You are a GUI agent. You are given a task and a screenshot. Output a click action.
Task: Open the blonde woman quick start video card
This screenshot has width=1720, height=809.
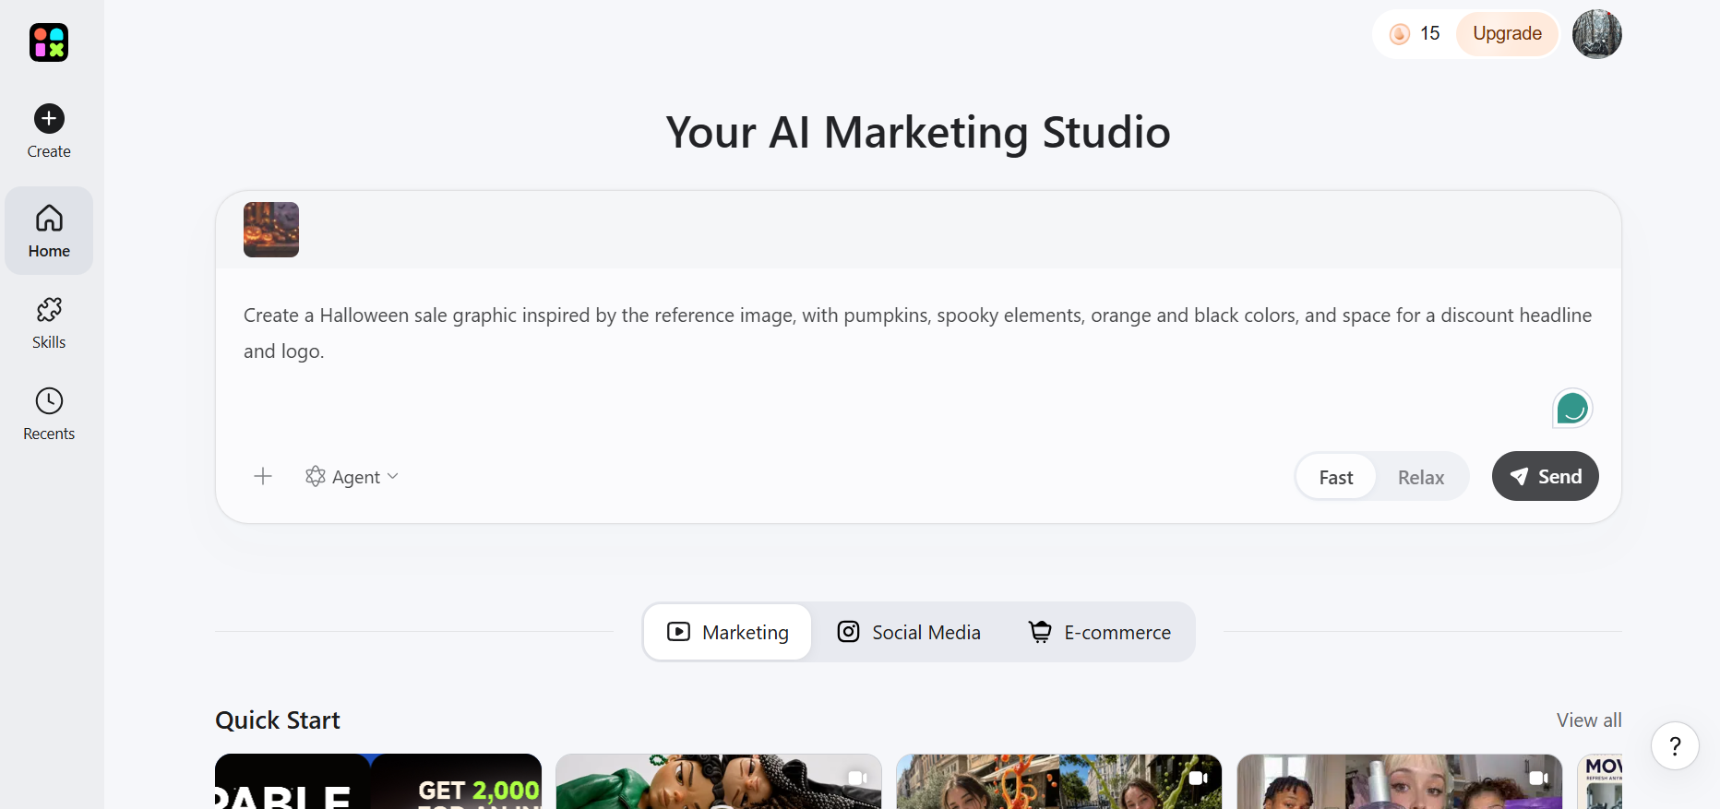coord(1399,781)
